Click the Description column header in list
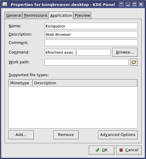The image size is (146, 159). 85,83
